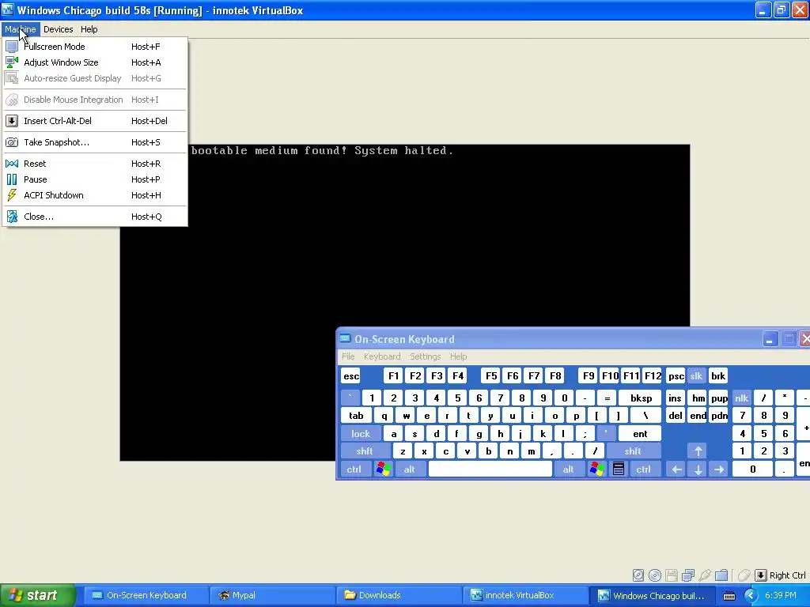Click the bksp key
Image resolution: width=810 pixels, height=607 pixels.
[641, 398]
